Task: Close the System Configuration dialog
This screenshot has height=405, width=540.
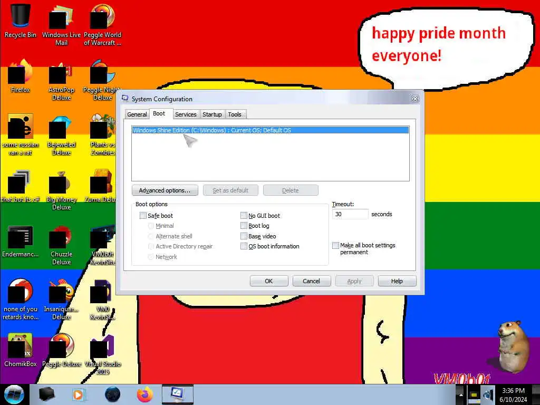Action: click(415, 99)
